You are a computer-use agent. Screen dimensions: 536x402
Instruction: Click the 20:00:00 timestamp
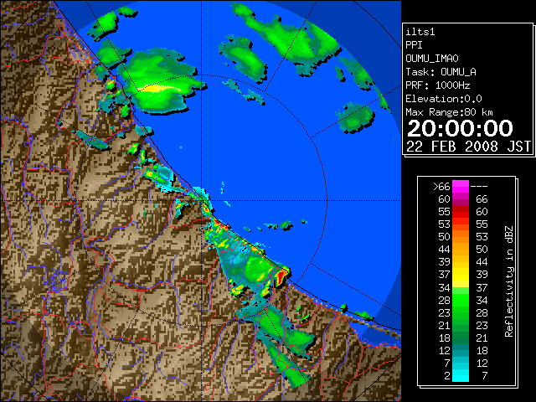[x=460, y=128]
